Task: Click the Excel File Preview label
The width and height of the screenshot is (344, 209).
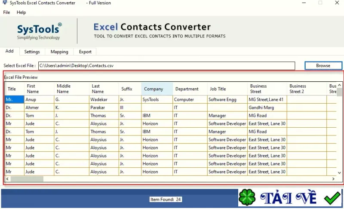Action: [21, 77]
